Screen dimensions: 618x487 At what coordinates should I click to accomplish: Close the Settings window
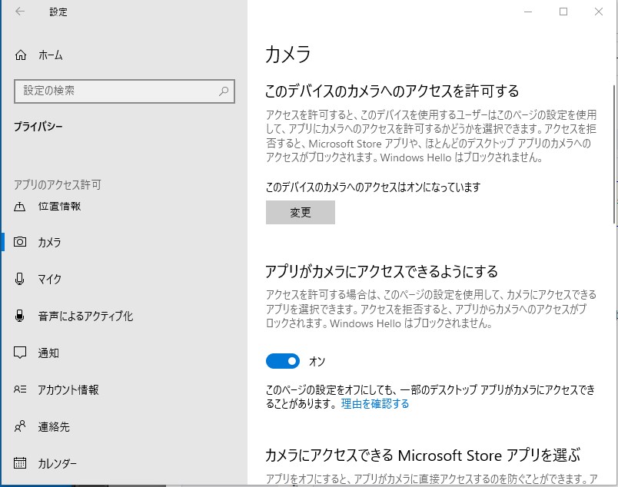pyautogui.click(x=599, y=12)
